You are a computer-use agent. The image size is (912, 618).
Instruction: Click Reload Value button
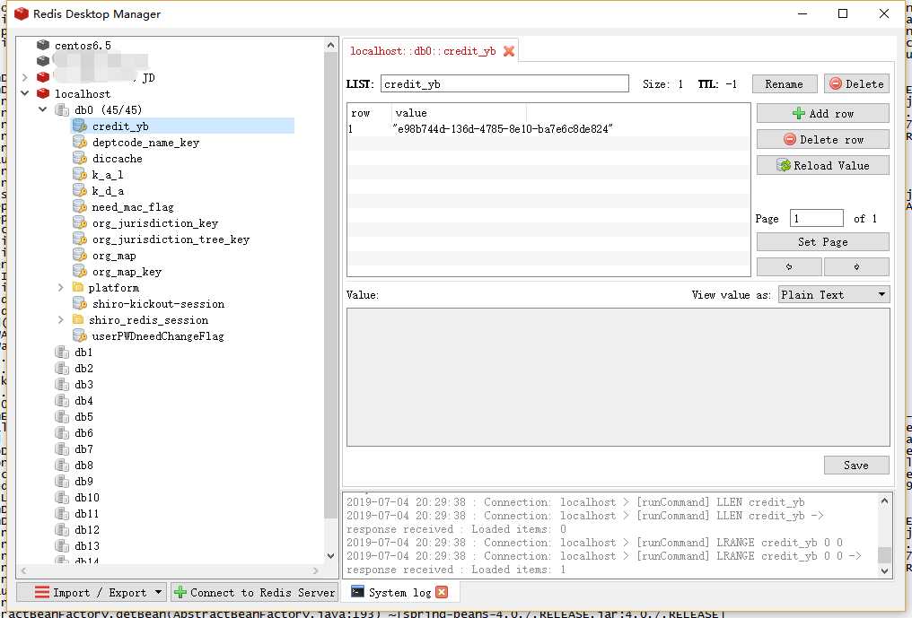click(822, 165)
